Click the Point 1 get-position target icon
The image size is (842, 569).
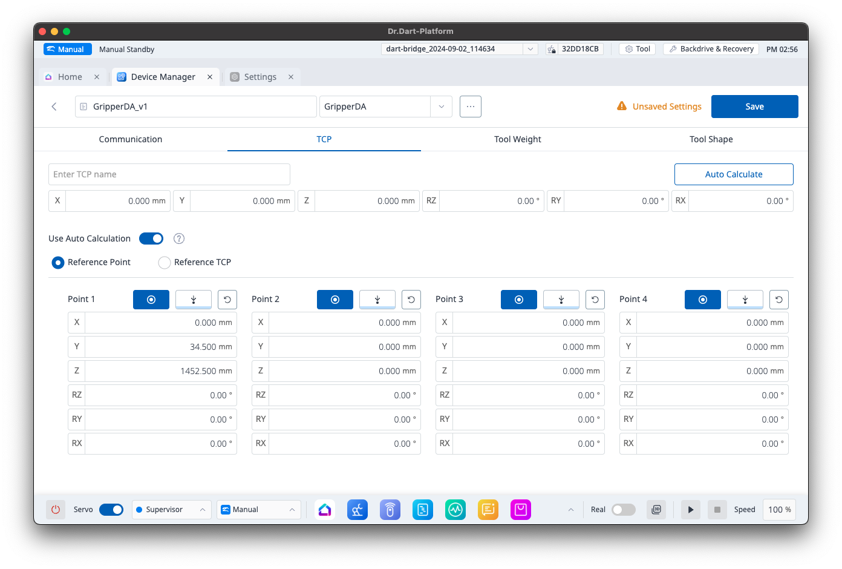(151, 299)
